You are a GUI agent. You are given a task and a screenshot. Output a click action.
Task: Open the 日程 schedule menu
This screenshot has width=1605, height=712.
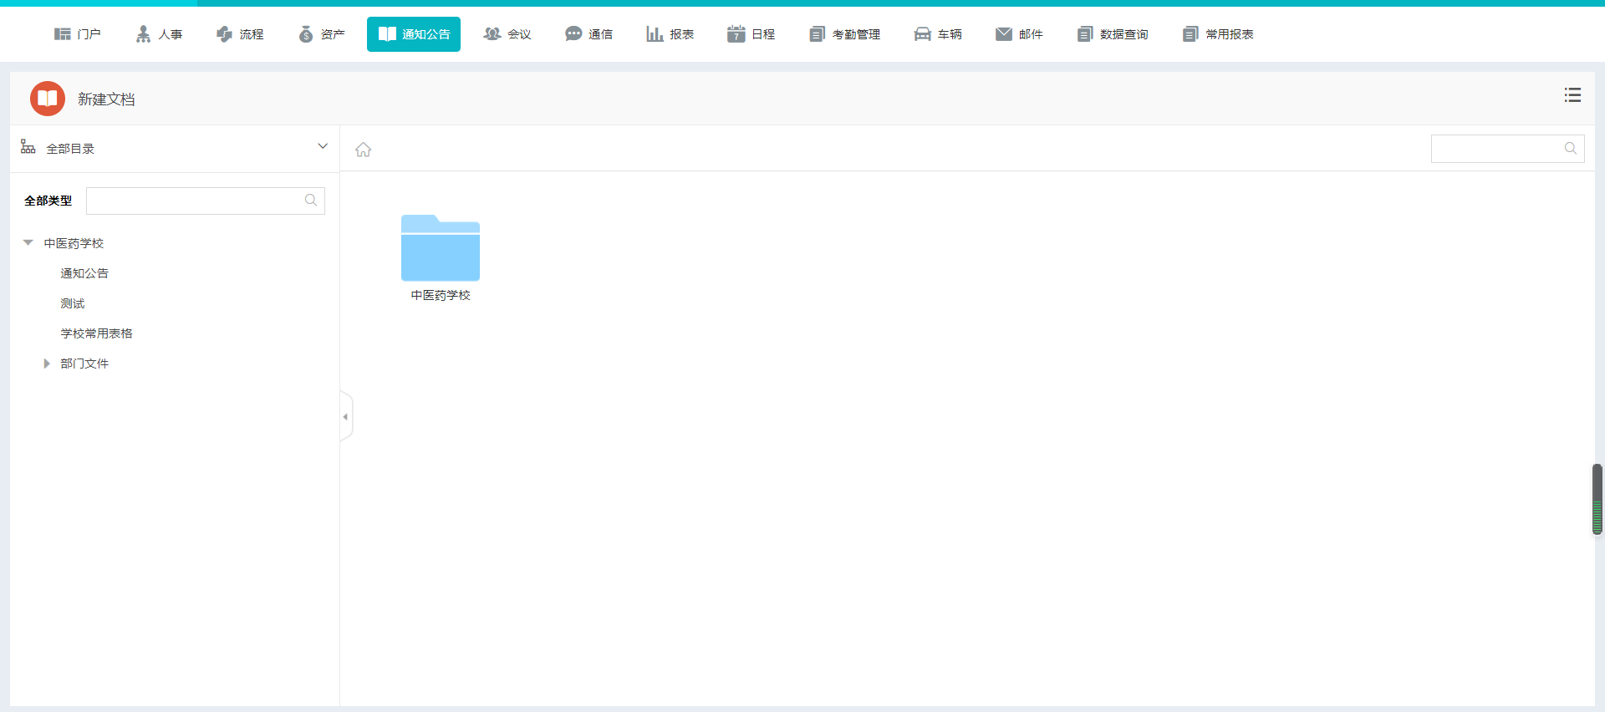click(x=752, y=34)
